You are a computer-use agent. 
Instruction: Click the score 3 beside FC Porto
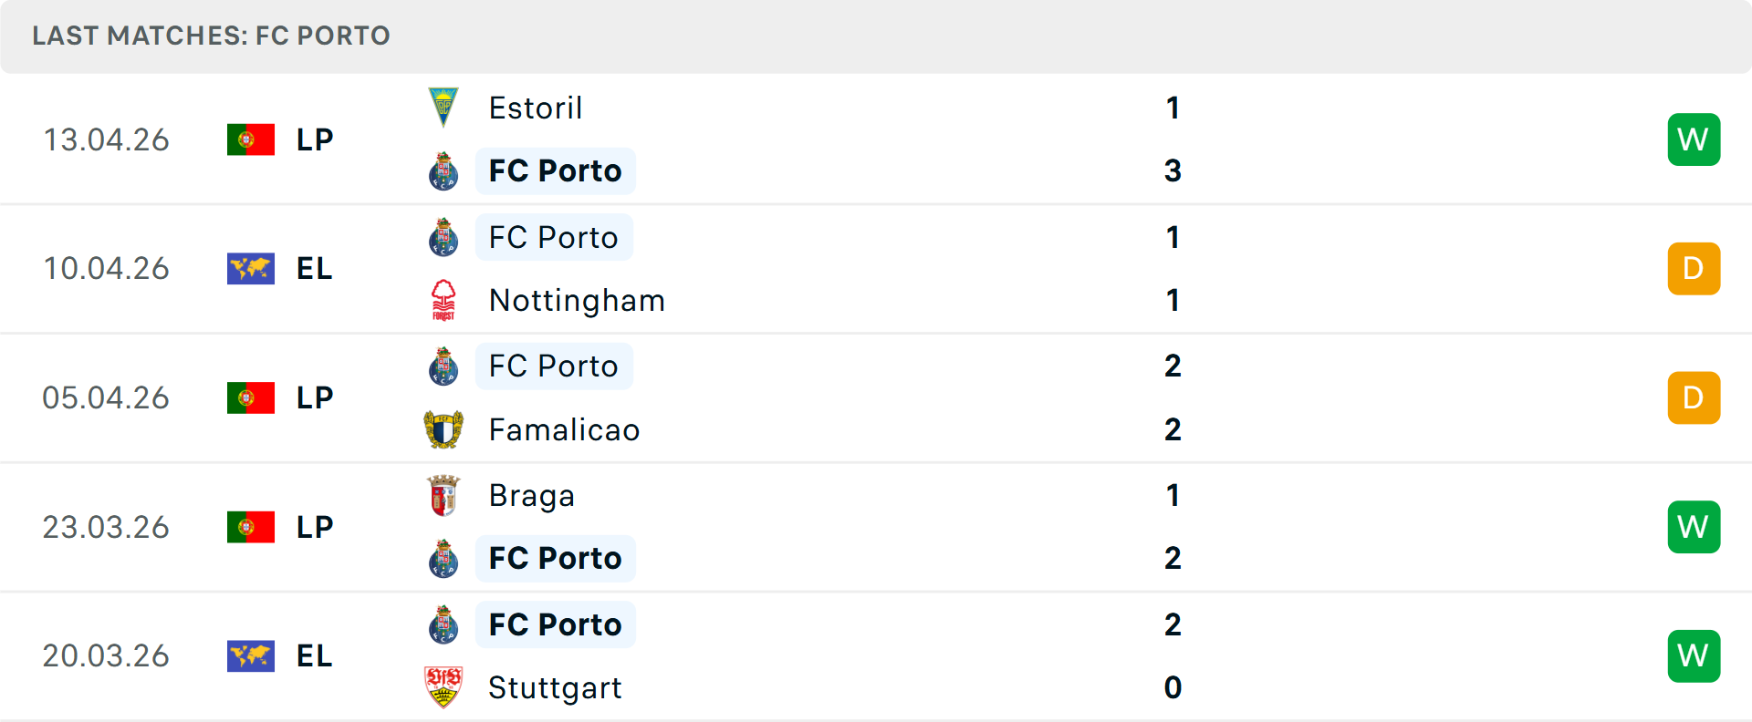tap(1173, 170)
